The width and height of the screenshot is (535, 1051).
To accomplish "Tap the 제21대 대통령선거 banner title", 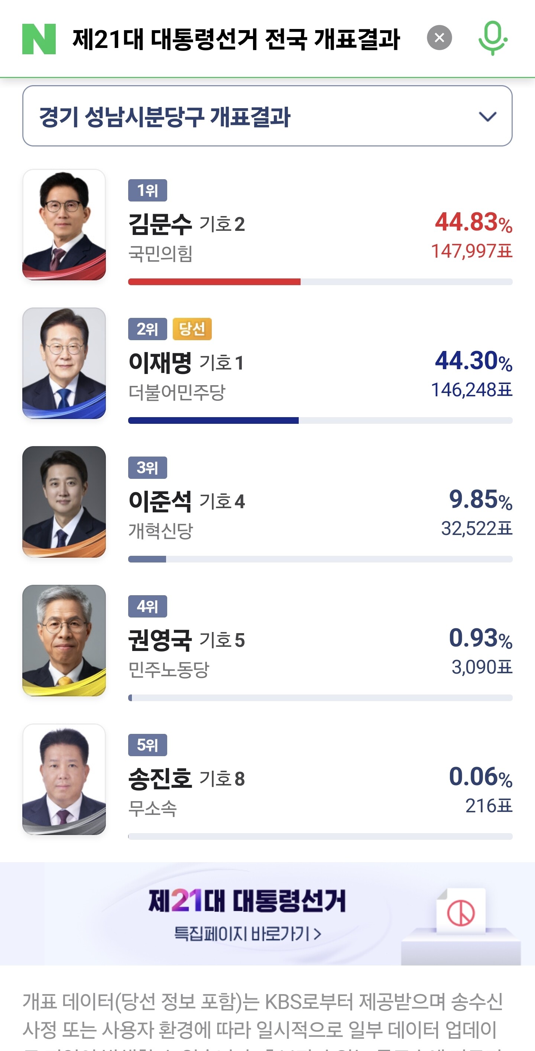I will coord(247,901).
